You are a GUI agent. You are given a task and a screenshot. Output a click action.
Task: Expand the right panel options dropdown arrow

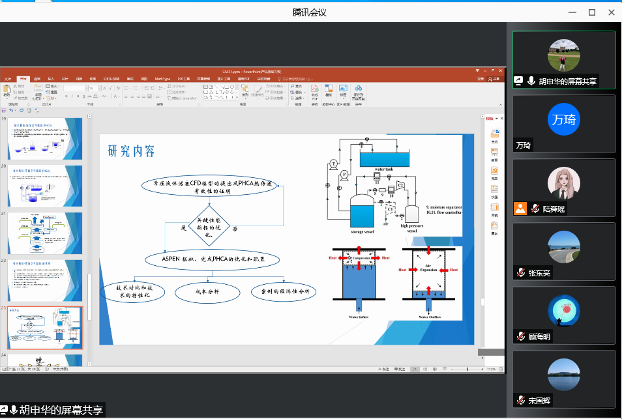[497, 119]
